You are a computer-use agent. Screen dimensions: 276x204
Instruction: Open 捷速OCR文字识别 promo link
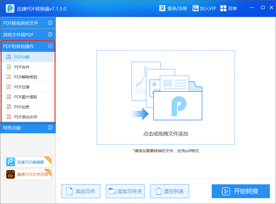click(x=28, y=174)
